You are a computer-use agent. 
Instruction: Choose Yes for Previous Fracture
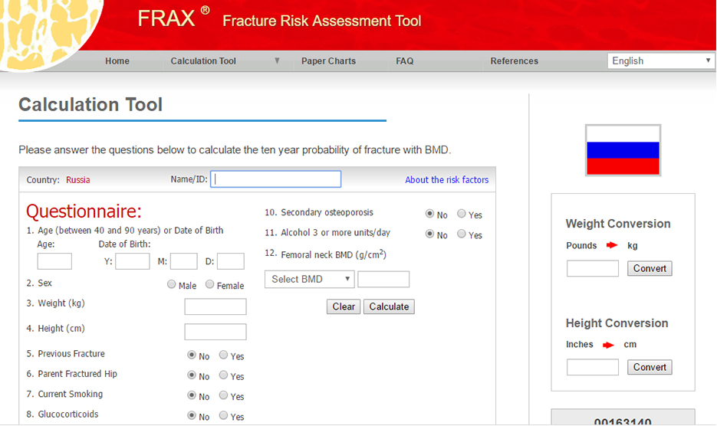coord(223,355)
